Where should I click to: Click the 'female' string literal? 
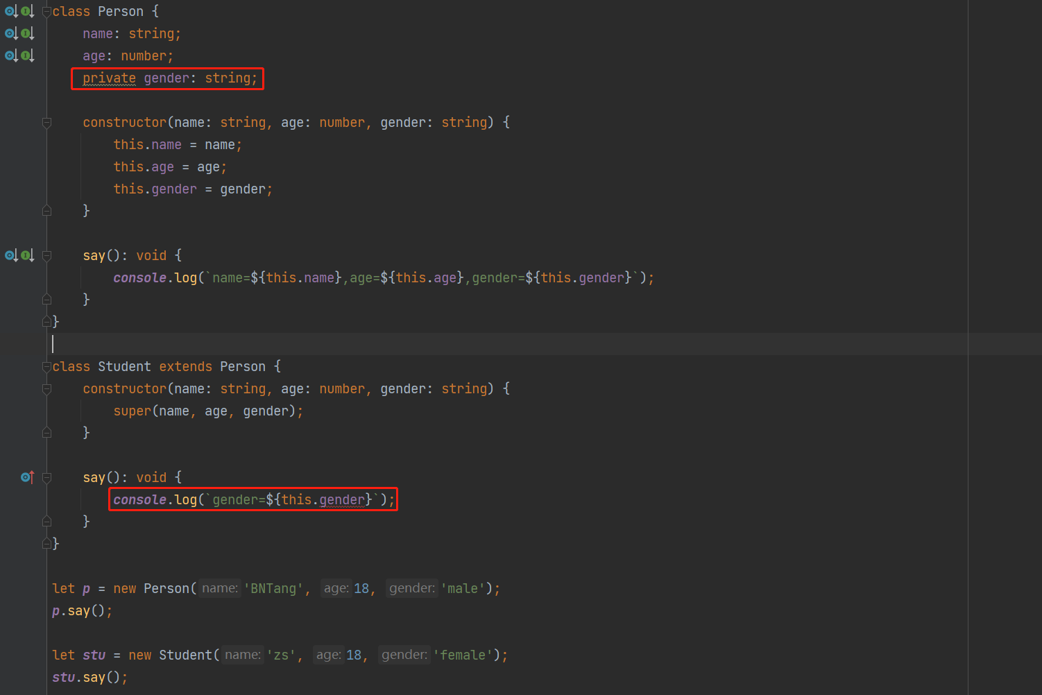[x=463, y=655]
